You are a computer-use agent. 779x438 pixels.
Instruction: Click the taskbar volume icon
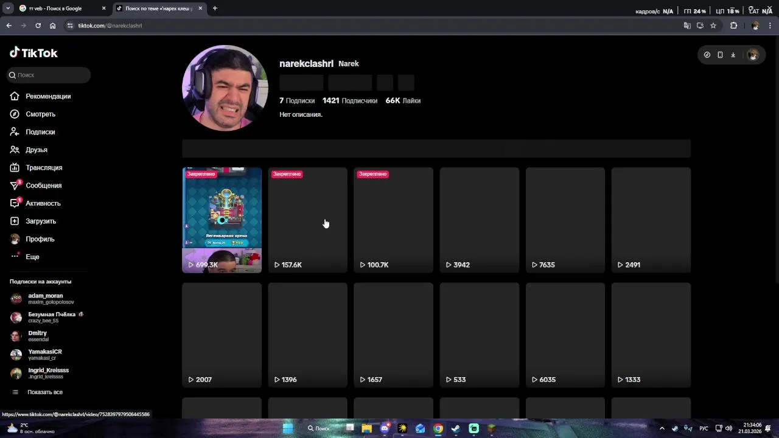728,428
